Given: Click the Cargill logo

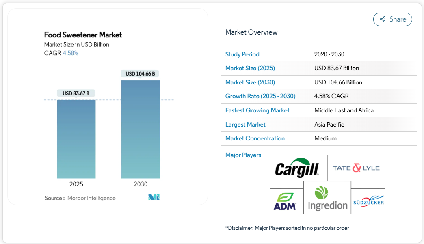Looking at the screenshot, I should click(297, 168).
